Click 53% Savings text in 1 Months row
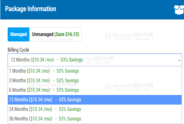This screenshot has height=124, width=184. [68, 71]
